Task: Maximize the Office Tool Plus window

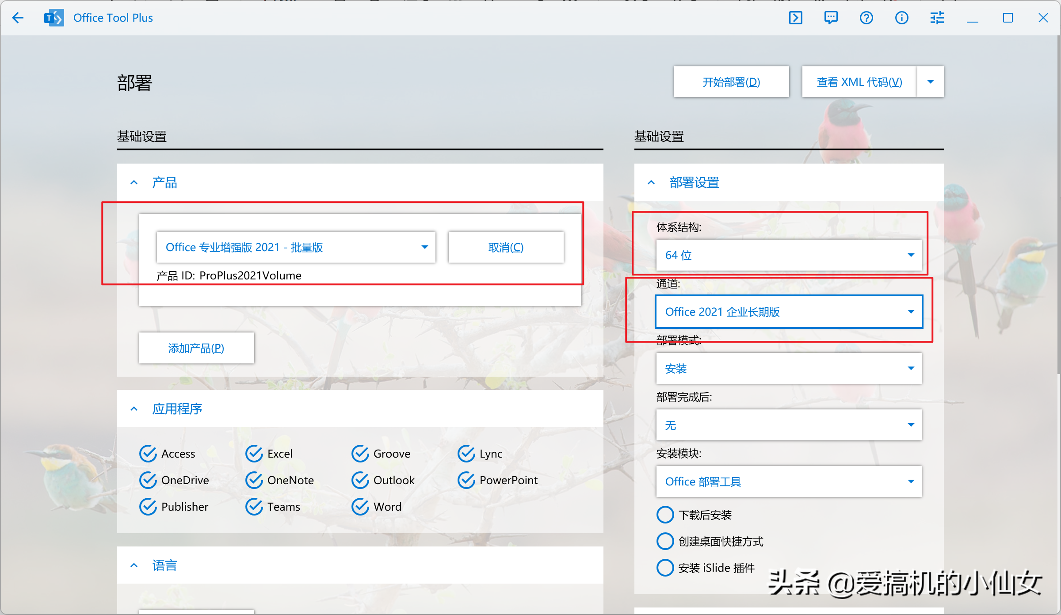Action: point(1008,18)
